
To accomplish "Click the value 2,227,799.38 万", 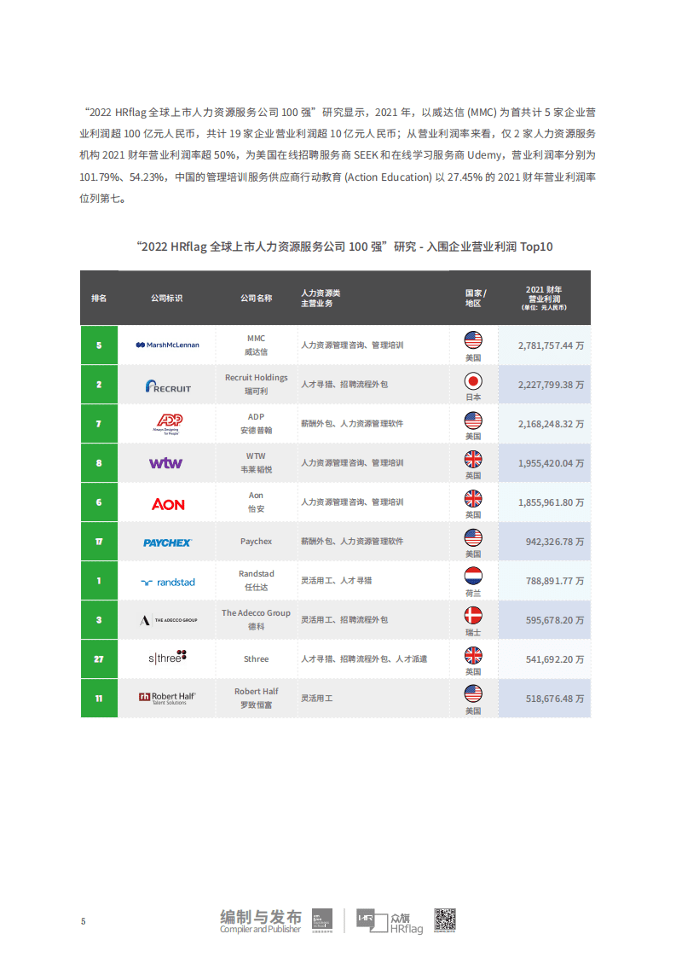I will click(551, 385).
